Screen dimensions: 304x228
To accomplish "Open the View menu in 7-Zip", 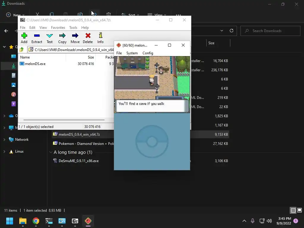I will [x=43, y=28].
